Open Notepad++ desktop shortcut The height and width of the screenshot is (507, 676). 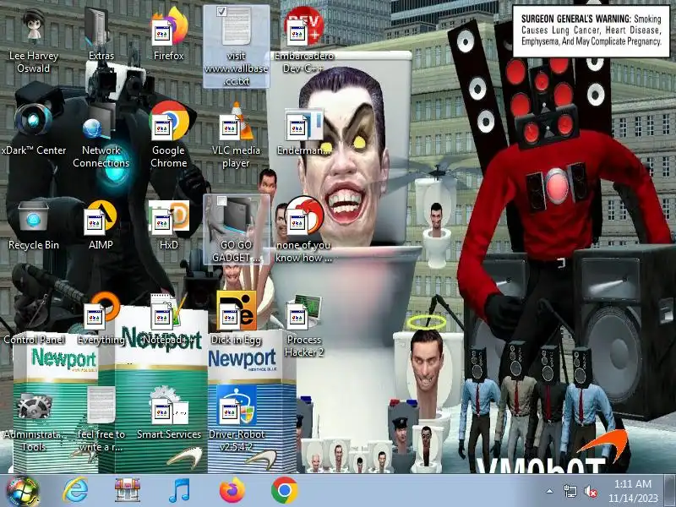click(168, 319)
